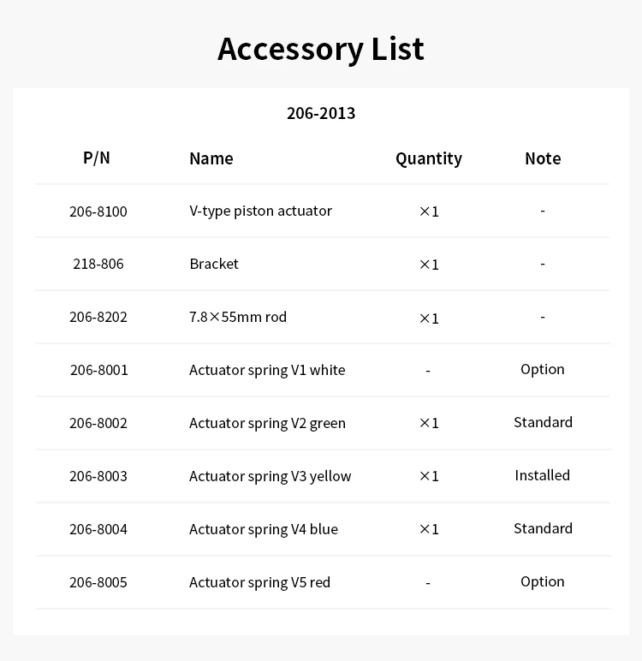Click the 7.8×55mm rod entry
This screenshot has height=661, width=642.
point(238,317)
